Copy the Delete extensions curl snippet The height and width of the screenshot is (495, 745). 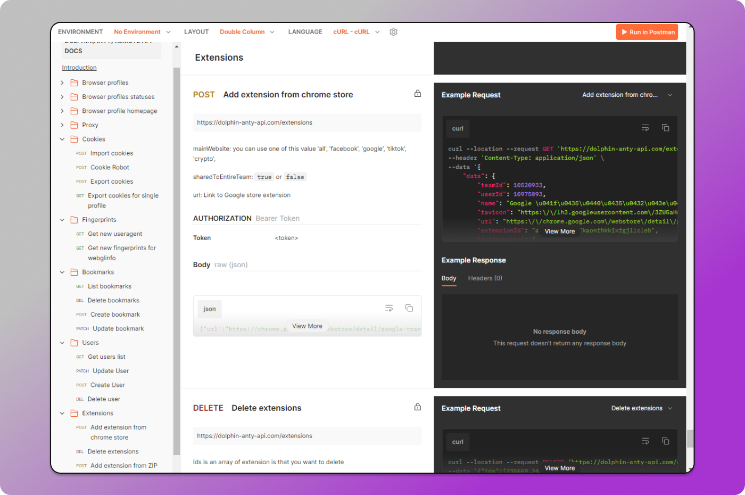point(665,441)
